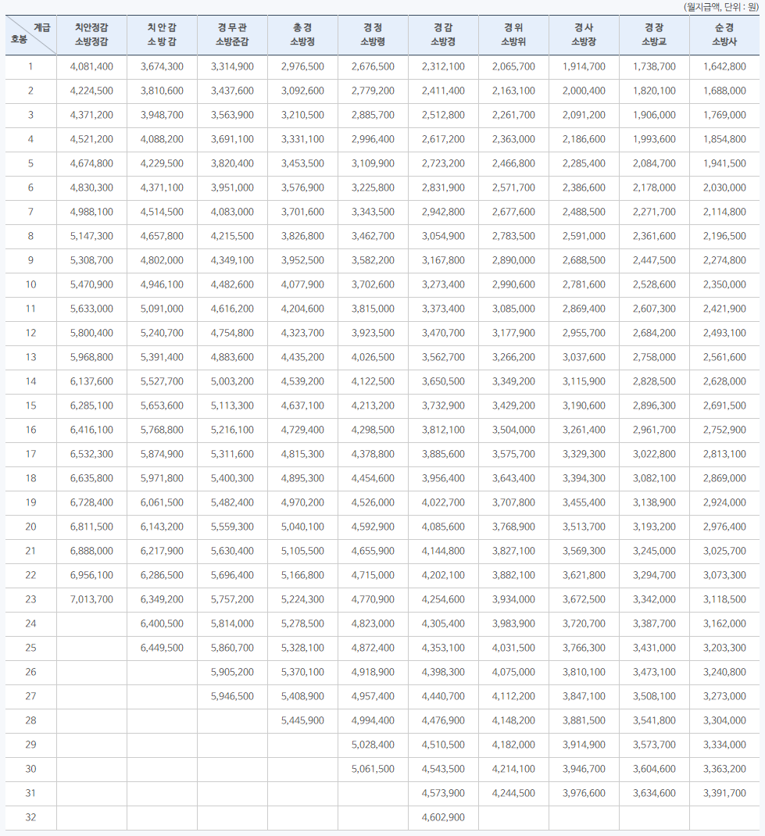Click the 계급 / 호봉 diagonal corner header cell
The image size is (765, 836).
pyautogui.click(x=31, y=34)
